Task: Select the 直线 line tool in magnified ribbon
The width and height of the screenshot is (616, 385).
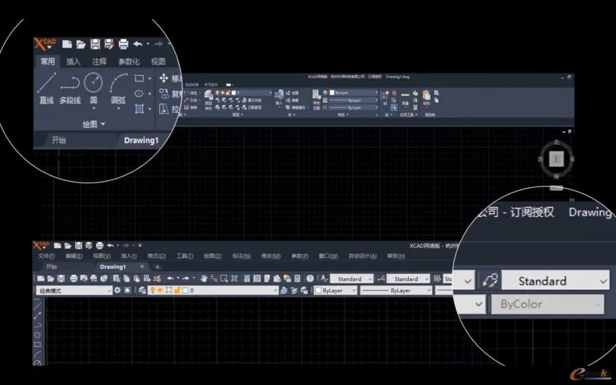Action: pos(46,88)
